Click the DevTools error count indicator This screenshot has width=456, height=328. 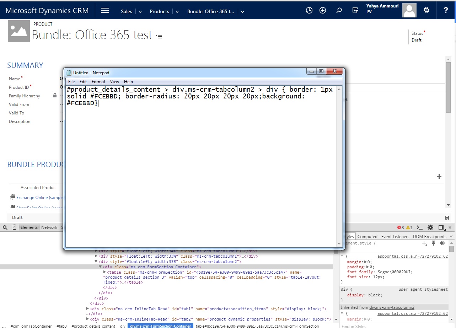pos(401,227)
